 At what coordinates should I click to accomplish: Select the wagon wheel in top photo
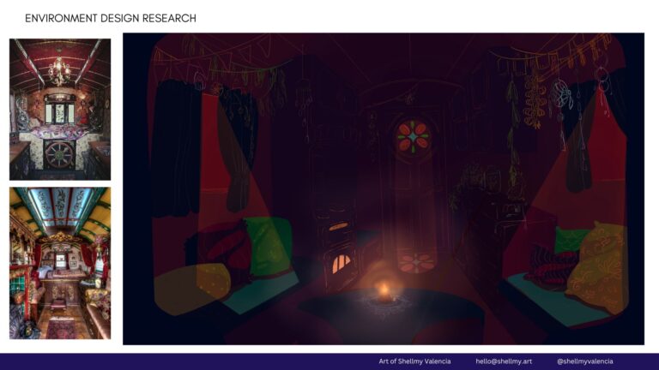click(59, 154)
